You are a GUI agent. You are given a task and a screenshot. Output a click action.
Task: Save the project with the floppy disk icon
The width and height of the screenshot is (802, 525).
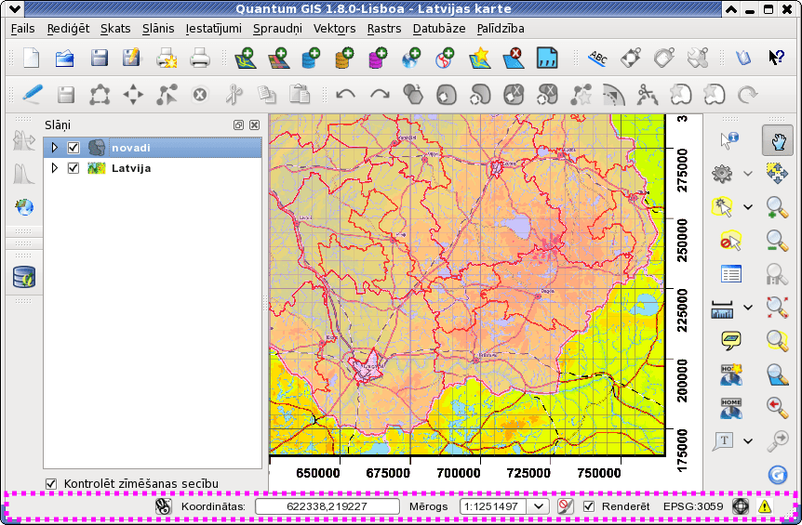100,58
